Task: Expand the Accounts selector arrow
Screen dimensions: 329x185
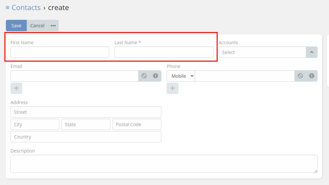Action: [311, 52]
